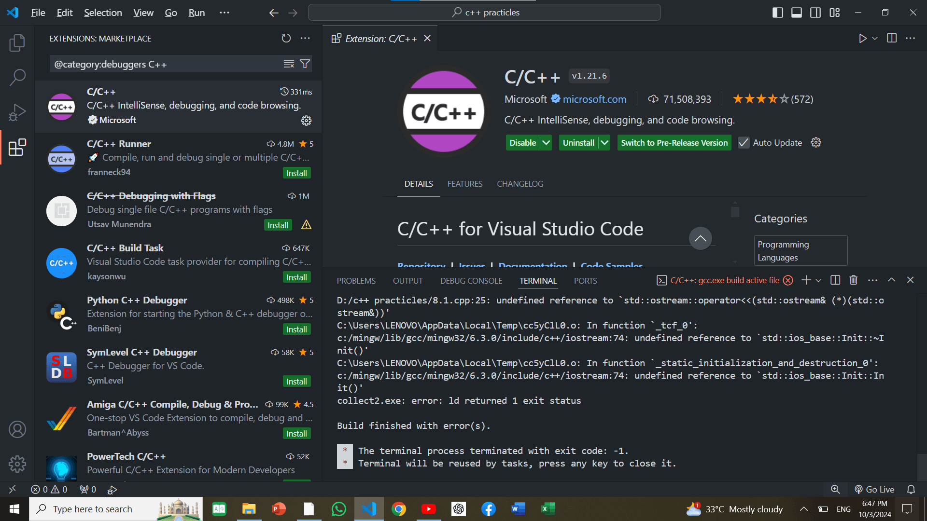Toggle the bottom panel layout icon
The width and height of the screenshot is (927, 521).
797,13
